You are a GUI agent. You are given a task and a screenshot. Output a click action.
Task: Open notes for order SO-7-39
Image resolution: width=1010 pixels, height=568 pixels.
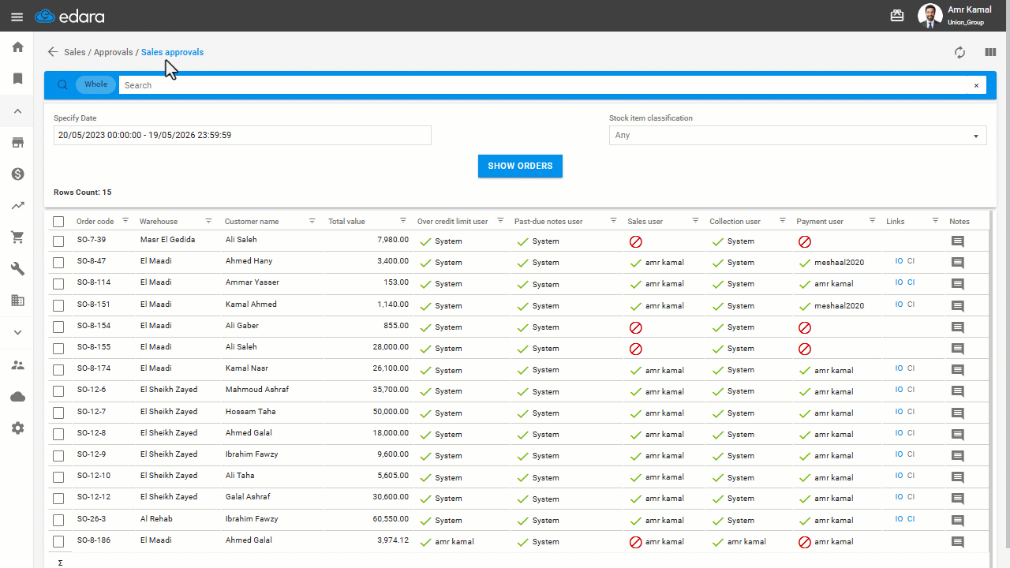pos(958,241)
